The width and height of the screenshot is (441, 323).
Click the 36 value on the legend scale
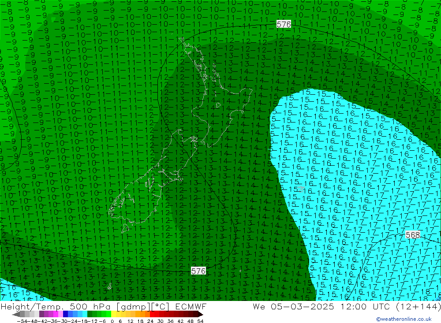(x=170, y=321)
